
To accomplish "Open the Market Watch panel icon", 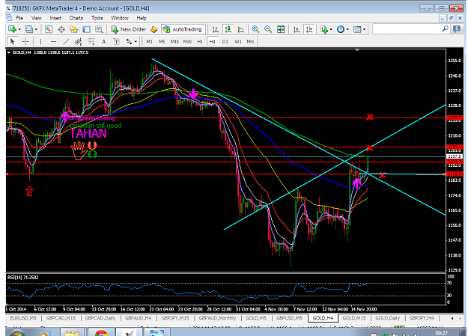I will tap(49, 29).
